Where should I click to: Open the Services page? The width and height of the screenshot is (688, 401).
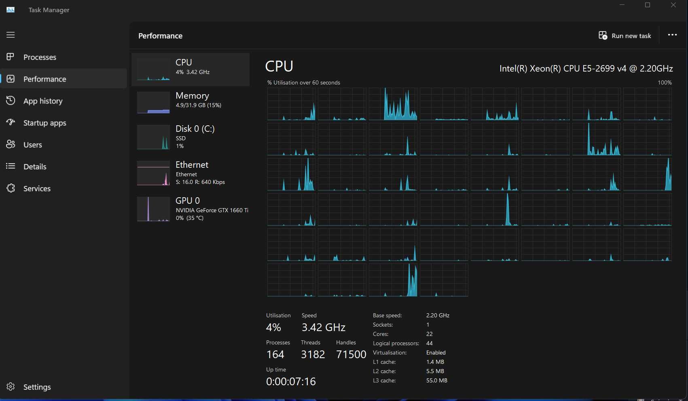[x=37, y=188]
